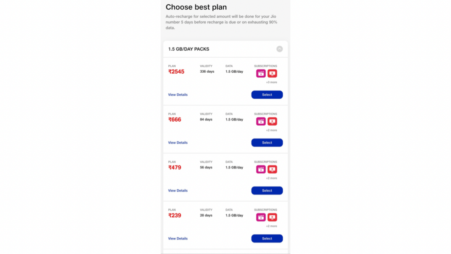Click JioTV icon in ₹479 plan
Screen dimensions: 451x254
(x=272, y=169)
